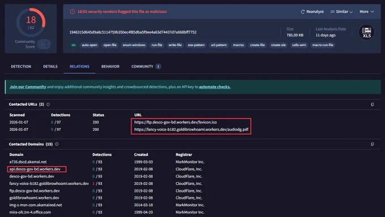This screenshot has width=385, height=217.
Task: Select the Relations tab
Action: 79,66
